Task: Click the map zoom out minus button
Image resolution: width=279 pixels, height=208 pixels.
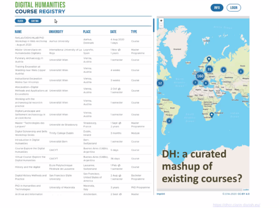Action: 161,26
